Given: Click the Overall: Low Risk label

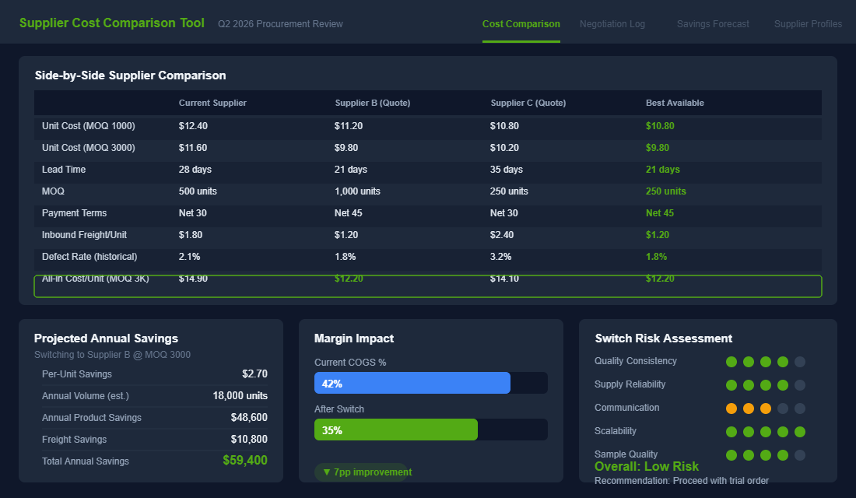Looking at the screenshot, I should (647, 466).
